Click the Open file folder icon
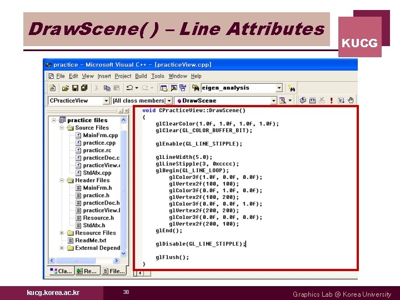The image size is (400, 300). point(66,88)
